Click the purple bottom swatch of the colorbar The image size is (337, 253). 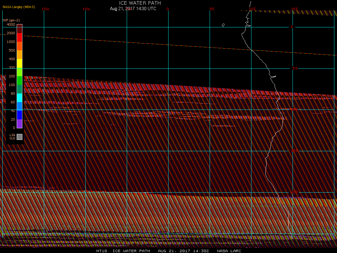(x=19, y=124)
